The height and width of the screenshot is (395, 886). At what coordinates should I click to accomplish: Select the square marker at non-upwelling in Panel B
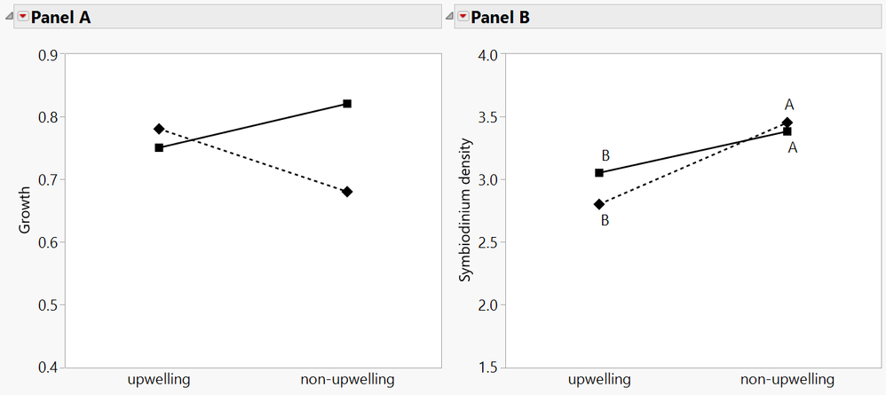point(787,131)
